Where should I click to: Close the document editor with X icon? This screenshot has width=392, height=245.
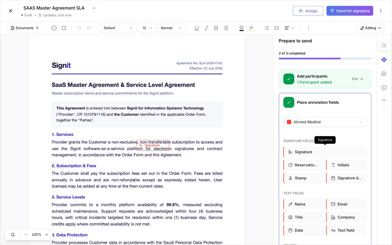10,11
